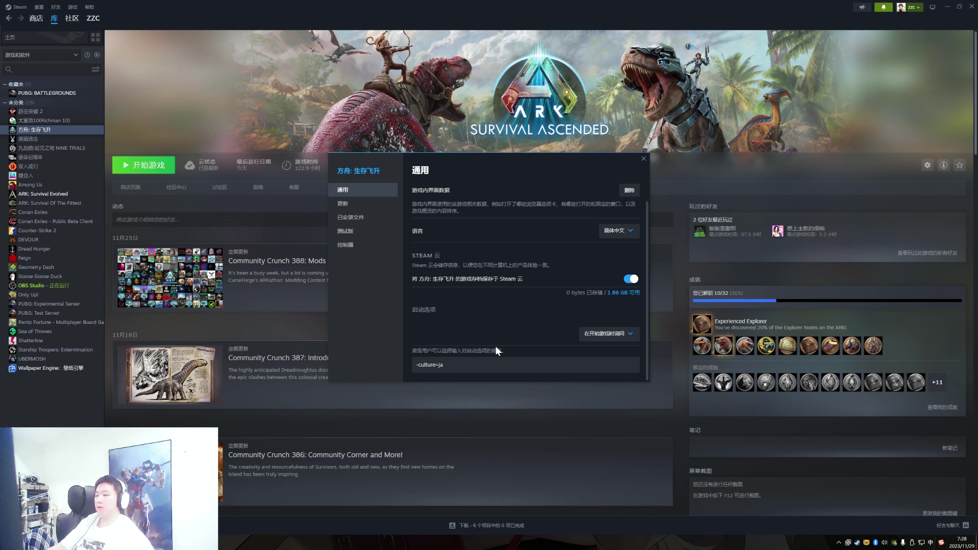Screen dimensions: 978x550
Task: Click the green 开始游戏 button
Action: pos(144,165)
